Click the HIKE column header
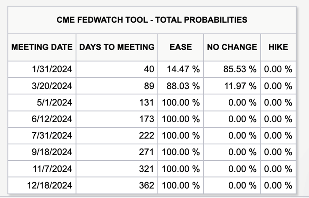Screen dimensions: 309x198 278,47
